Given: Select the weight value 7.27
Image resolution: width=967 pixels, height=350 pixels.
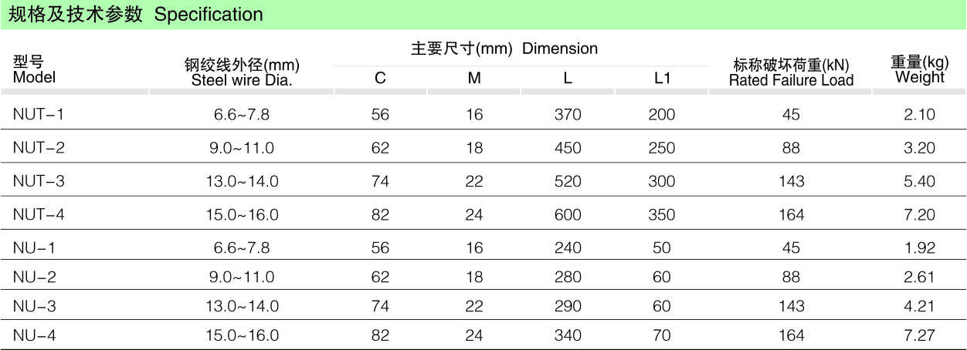Looking at the screenshot, I should tap(919, 335).
